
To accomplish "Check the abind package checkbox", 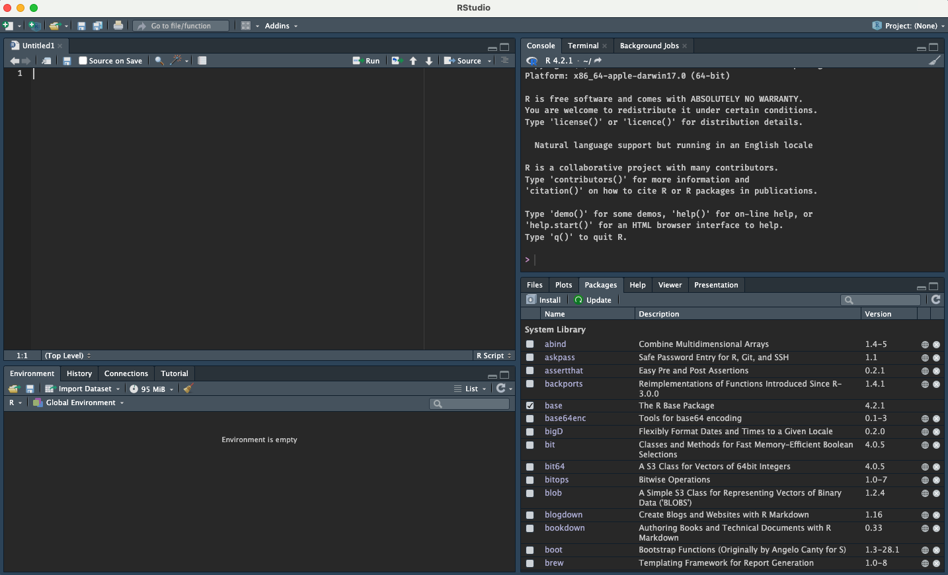I will [530, 344].
